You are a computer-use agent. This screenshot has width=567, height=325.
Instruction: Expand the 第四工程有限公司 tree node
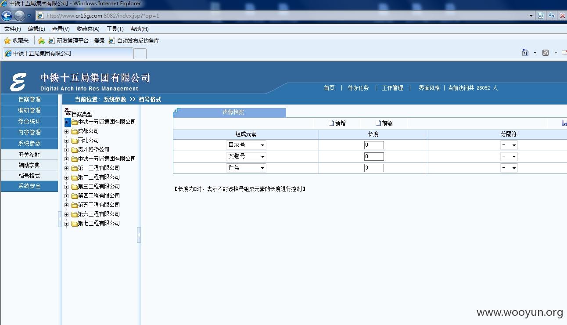(x=67, y=196)
